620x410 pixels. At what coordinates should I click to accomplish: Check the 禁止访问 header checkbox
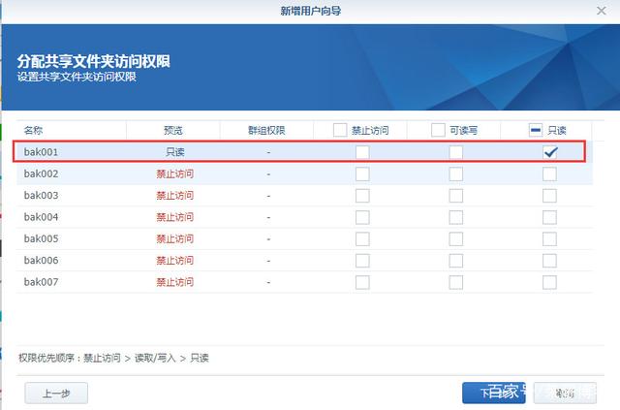click(340, 130)
